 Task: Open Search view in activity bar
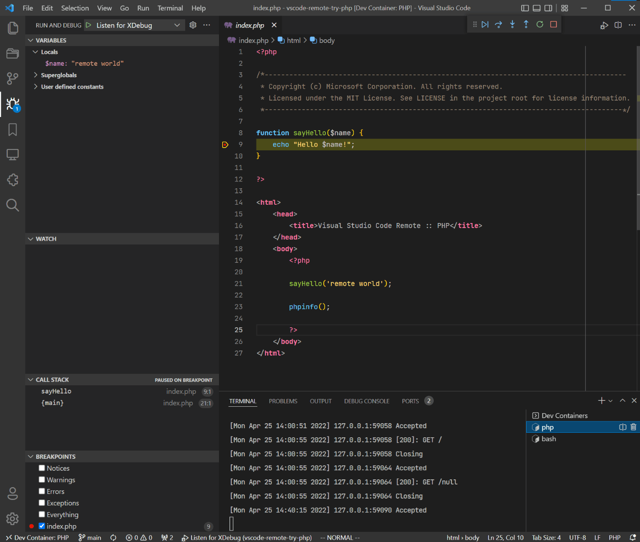(13, 205)
